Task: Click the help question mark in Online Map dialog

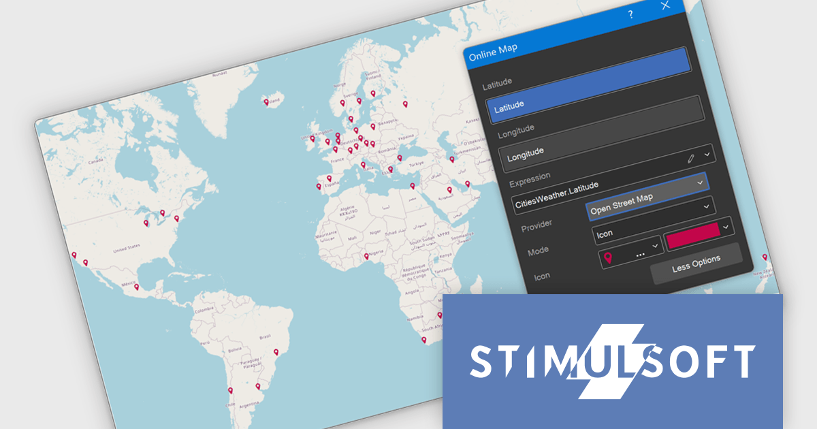Action: point(630,14)
